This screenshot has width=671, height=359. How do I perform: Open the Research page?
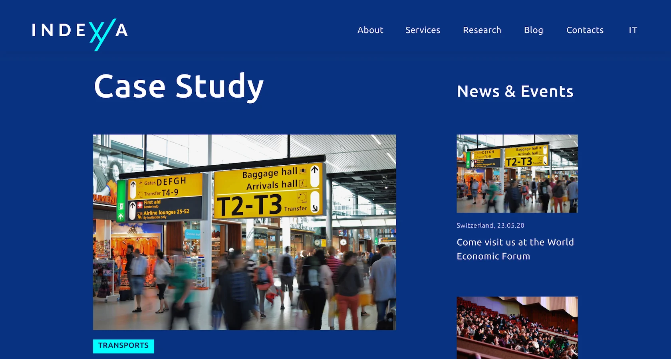[482, 30]
